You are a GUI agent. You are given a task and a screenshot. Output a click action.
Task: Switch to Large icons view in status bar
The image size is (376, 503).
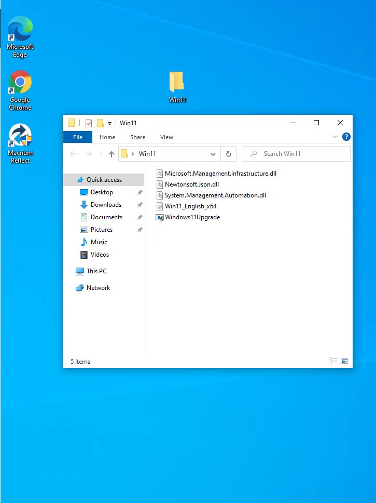click(344, 361)
